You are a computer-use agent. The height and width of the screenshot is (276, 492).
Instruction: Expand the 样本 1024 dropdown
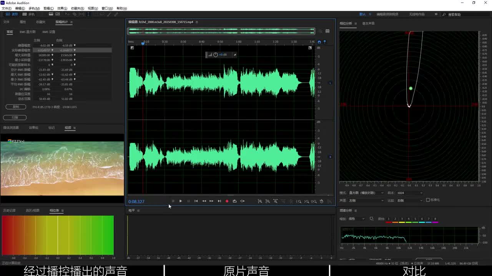[x=409, y=193]
